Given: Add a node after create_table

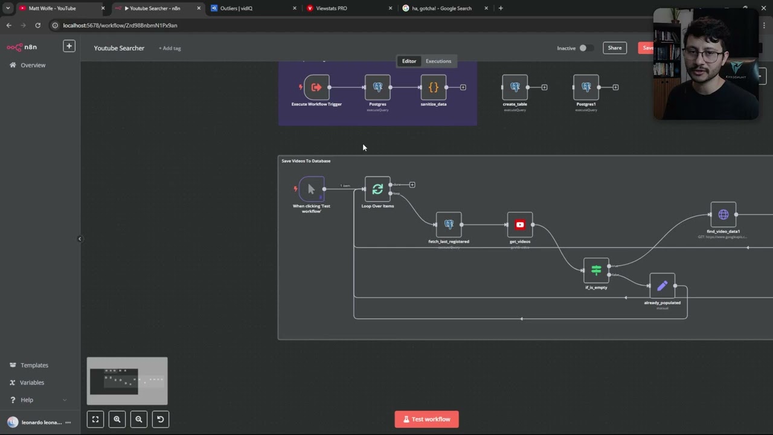Looking at the screenshot, I should [x=544, y=87].
